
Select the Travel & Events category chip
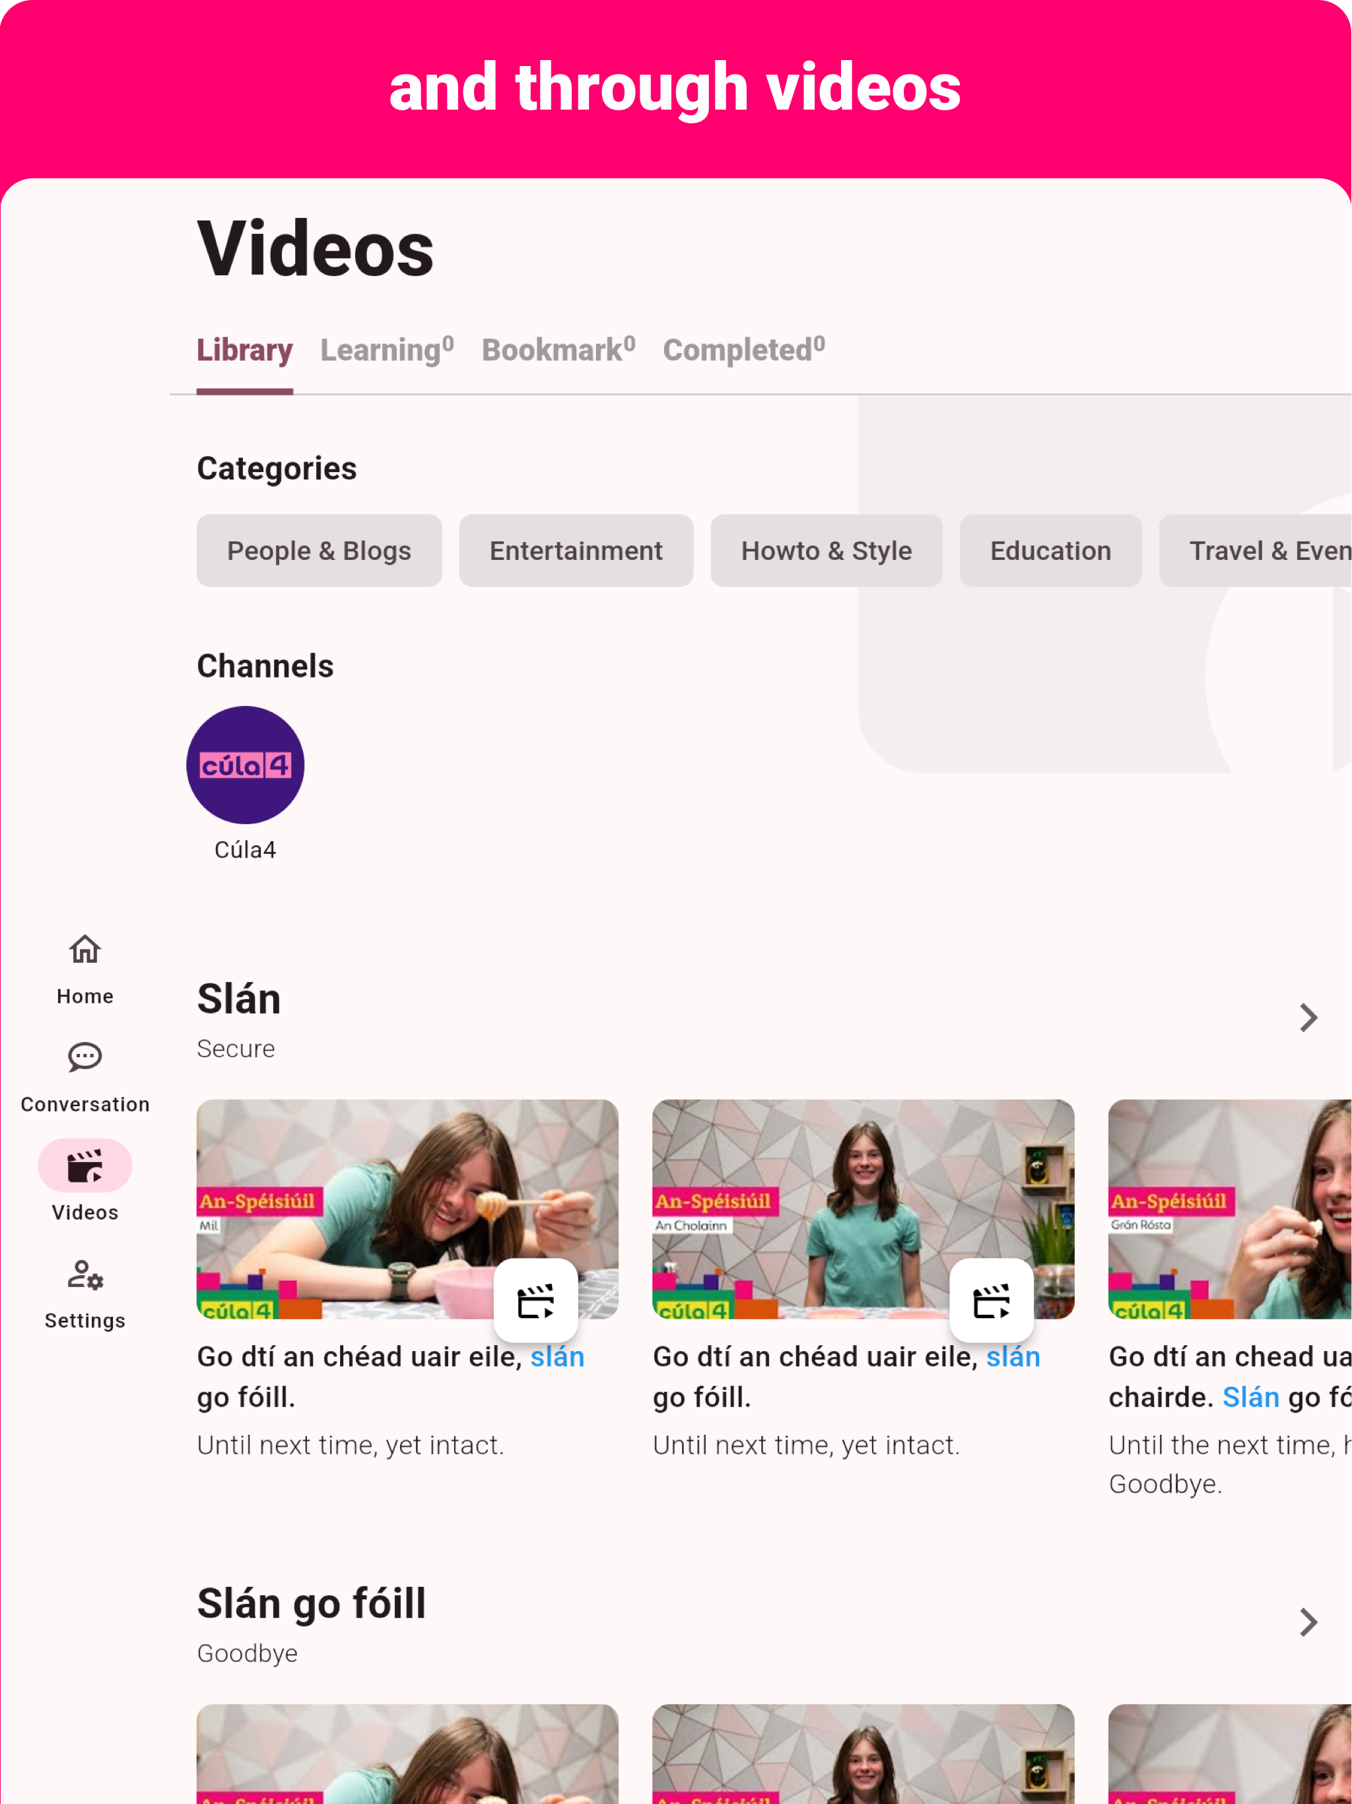(x=1256, y=551)
